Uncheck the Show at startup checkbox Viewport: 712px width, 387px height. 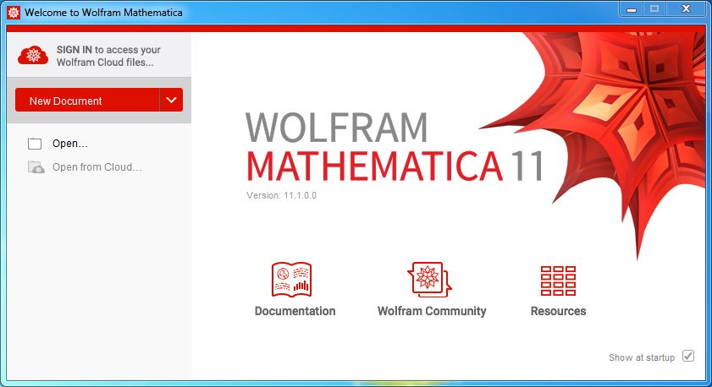point(688,357)
